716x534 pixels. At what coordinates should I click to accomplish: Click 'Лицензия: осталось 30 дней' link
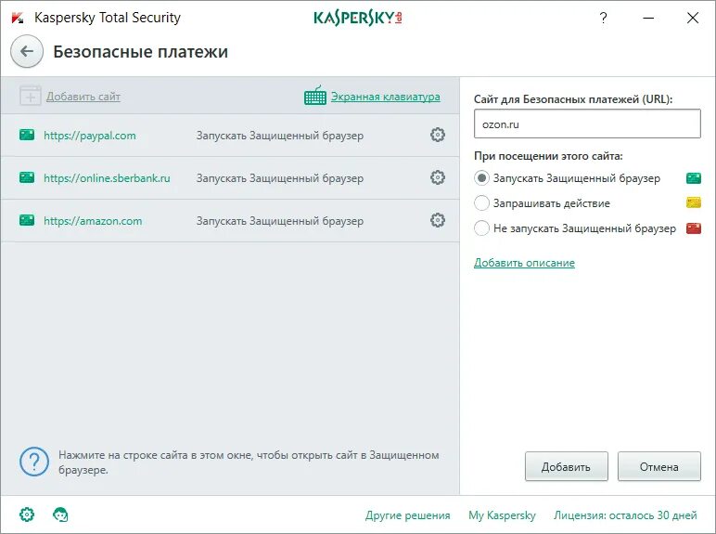point(625,515)
